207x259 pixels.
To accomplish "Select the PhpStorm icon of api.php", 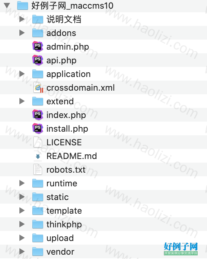I will pos(38,60).
